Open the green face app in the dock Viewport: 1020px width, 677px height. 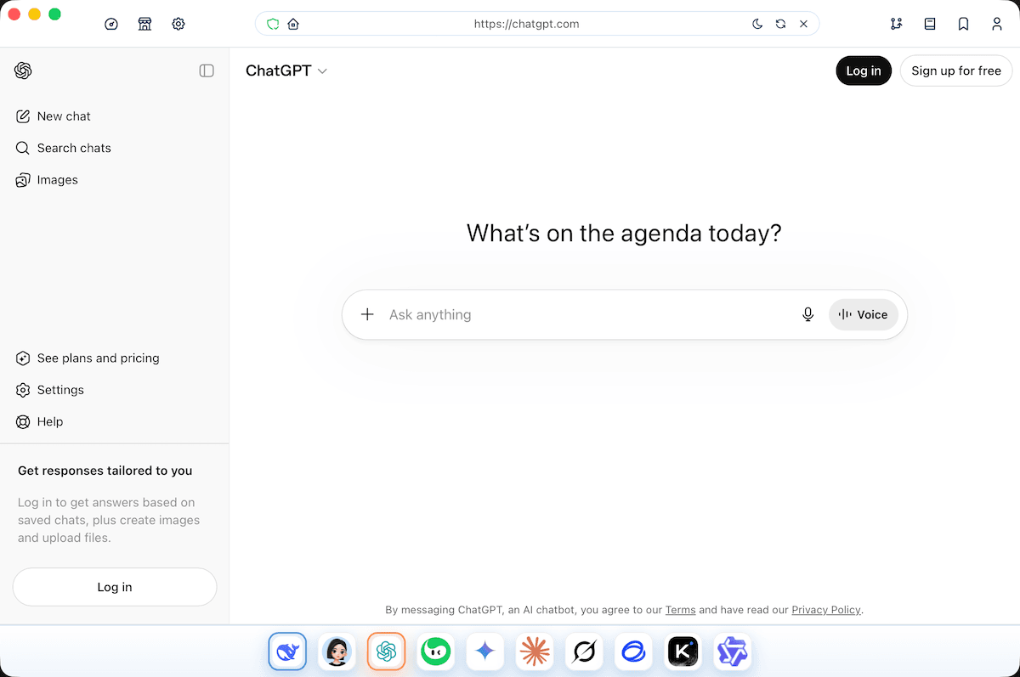coord(436,652)
